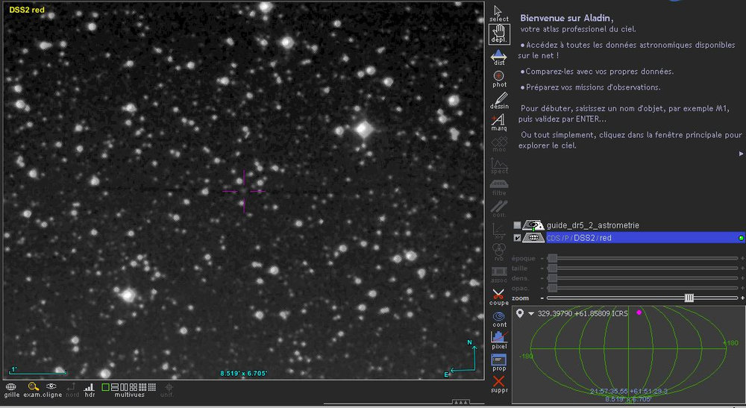Screen dimensions: 746x408
Task: Select the guide_dr5_2_astrometrie layer name
Action: pyautogui.click(x=592, y=225)
